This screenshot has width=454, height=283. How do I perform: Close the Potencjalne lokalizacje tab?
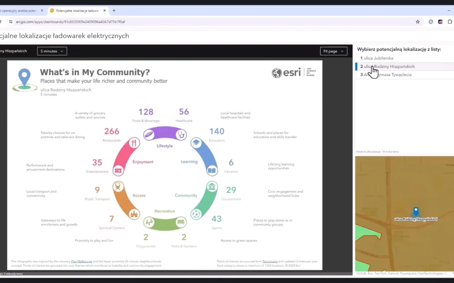pos(105,10)
